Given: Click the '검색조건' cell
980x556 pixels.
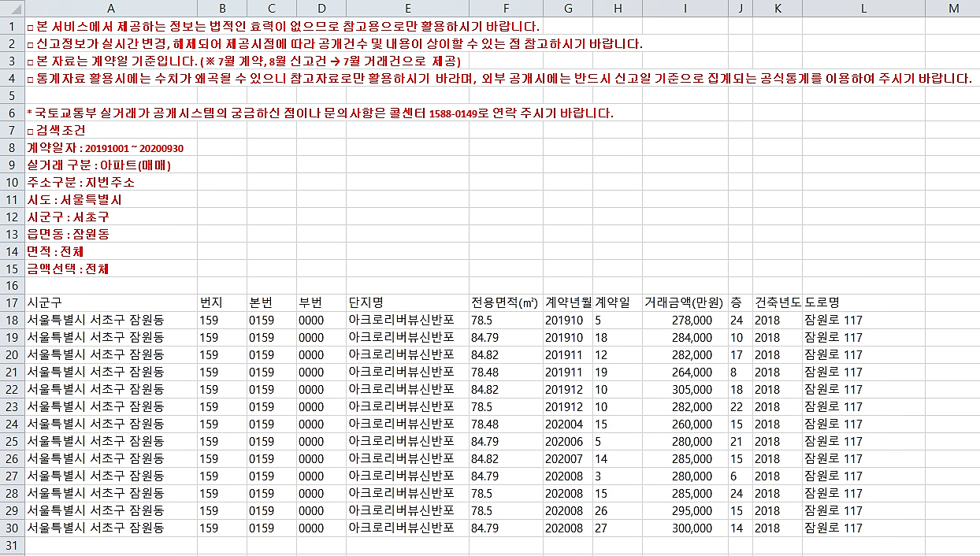Looking at the screenshot, I should [x=110, y=130].
